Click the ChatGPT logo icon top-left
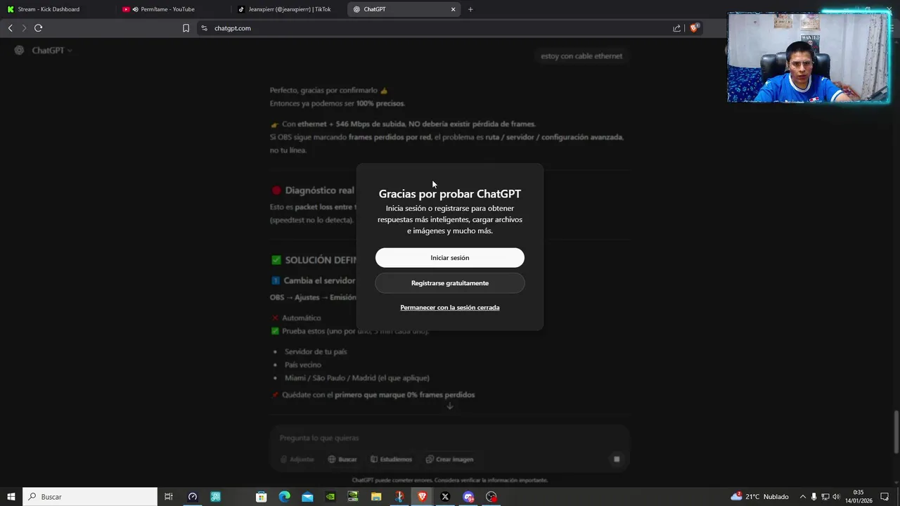This screenshot has width=900, height=506. click(19, 50)
